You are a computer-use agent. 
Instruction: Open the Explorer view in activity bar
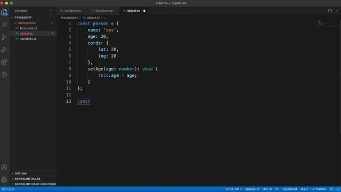pyautogui.click(x=4, y=12)
